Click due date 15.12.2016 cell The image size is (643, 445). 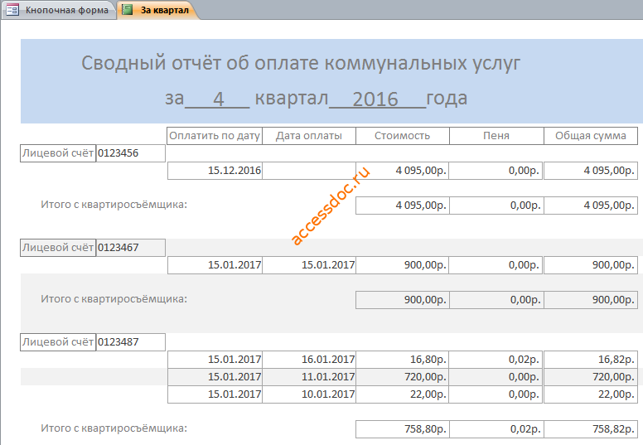[x=215, y=171]
